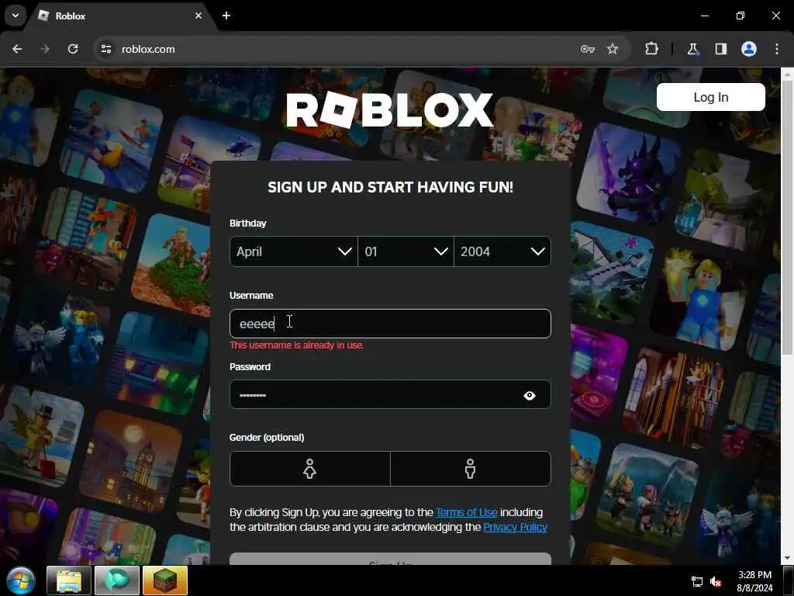Open saved passwords key icon
This screenshot has width=794, height=596.
click(588, 49)
